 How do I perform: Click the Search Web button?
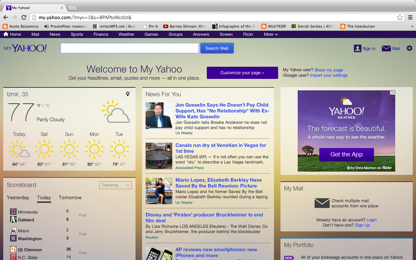[x=217, y=48]
